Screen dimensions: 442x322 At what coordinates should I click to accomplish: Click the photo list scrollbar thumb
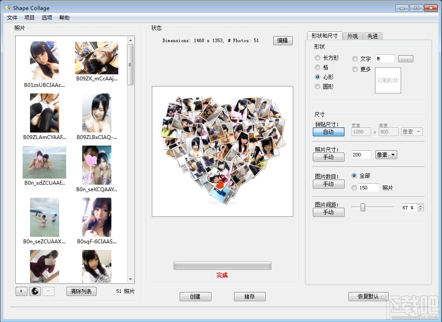(130, 65)
